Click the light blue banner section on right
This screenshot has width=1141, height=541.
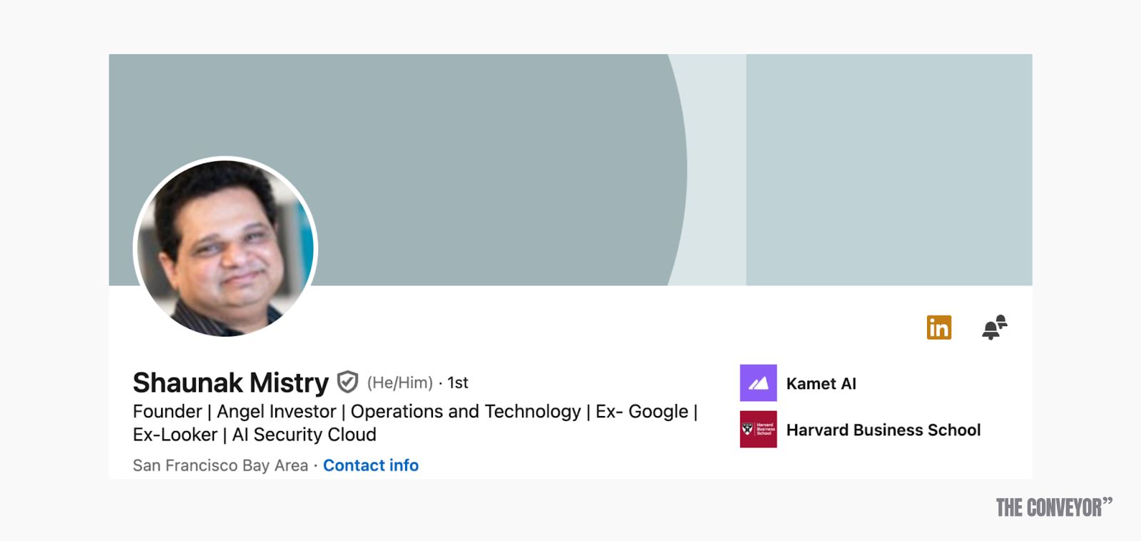click(889, 170)
